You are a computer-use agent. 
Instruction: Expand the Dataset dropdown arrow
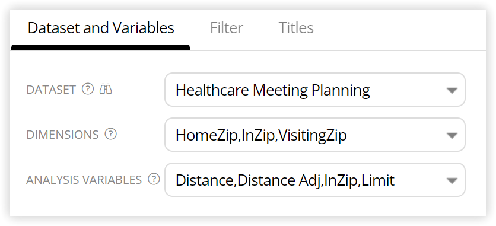click(452, 91)
